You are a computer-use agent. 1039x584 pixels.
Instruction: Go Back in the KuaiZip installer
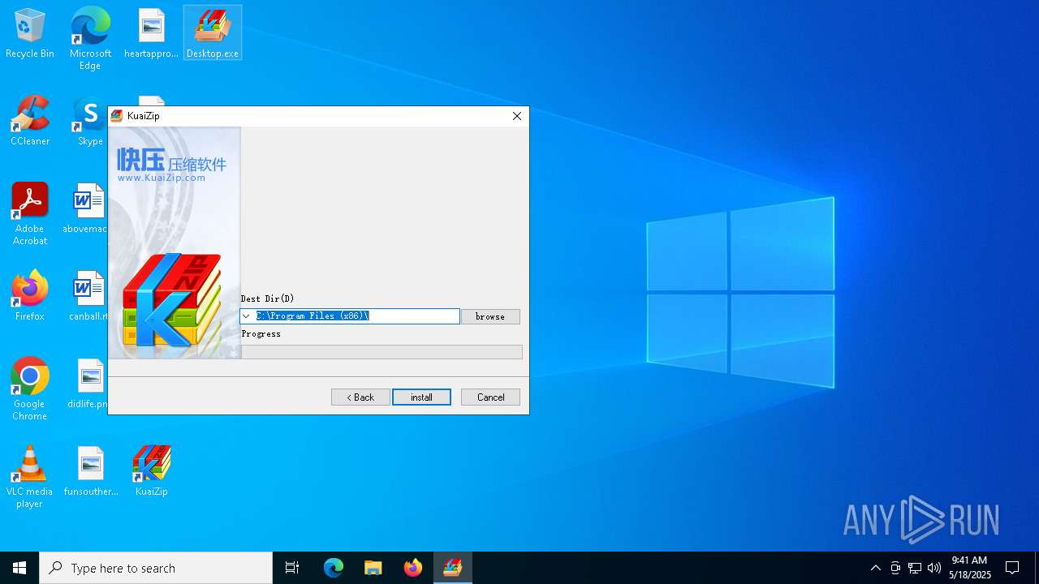click(x=360, y=397)
